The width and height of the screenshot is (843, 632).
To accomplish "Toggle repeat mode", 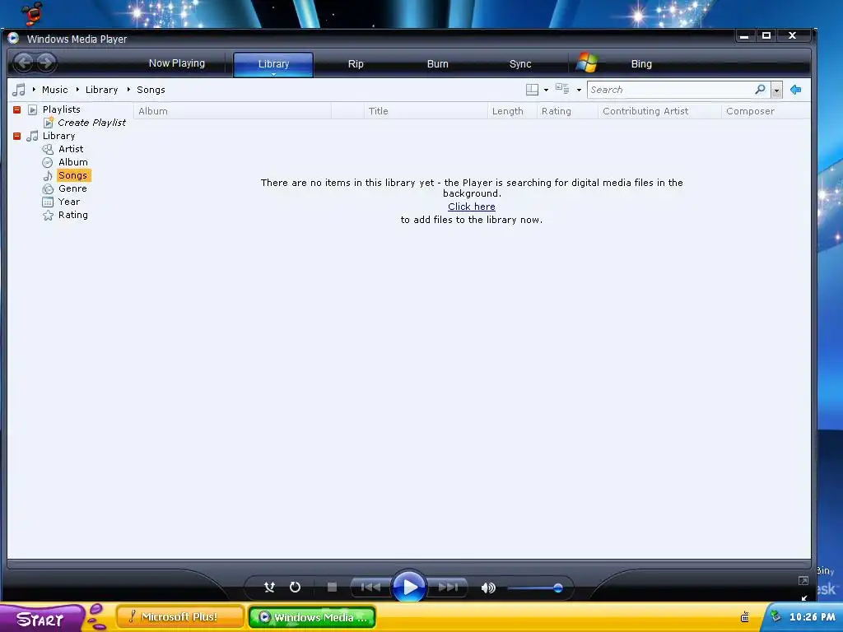I will coord(296,588).
